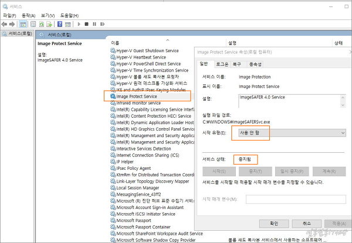
Task: Click the Forward arrow in the toolbar
Action: click(x=12, y=24)
